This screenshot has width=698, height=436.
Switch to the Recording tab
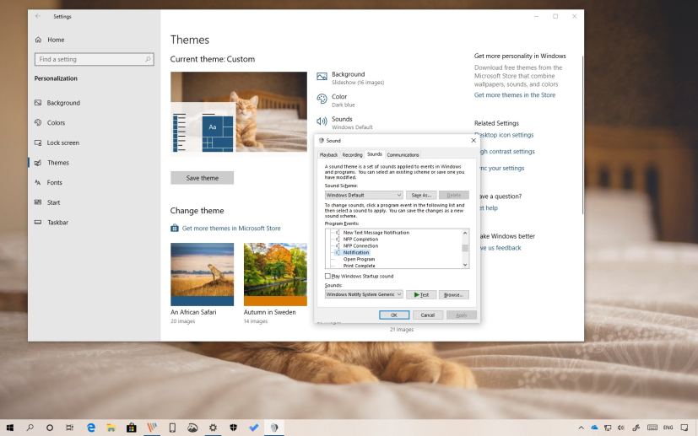tap(352, 155)
